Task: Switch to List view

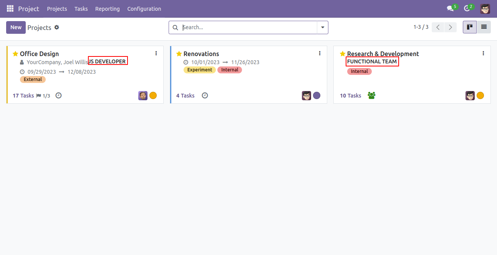Action: click(x=484, y=27)
